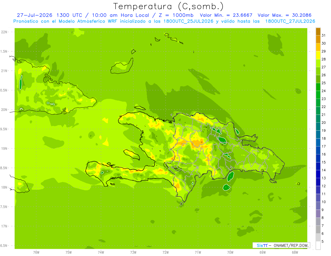
Task: Click the legend value "31"
Action: [x=324, y=35]
